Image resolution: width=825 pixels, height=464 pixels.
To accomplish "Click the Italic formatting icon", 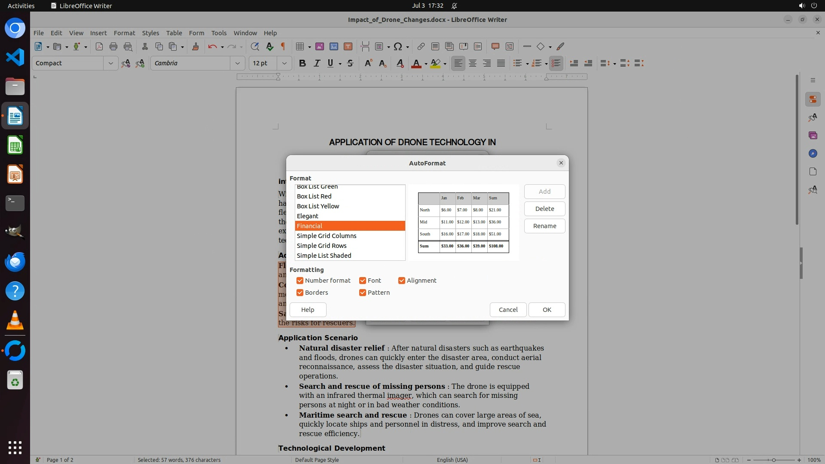I will pos(317,63).
